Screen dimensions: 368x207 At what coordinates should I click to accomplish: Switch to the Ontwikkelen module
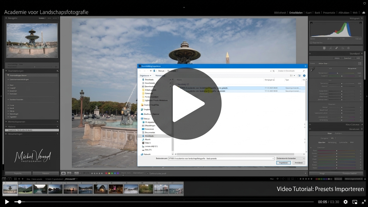pos(296,13)
